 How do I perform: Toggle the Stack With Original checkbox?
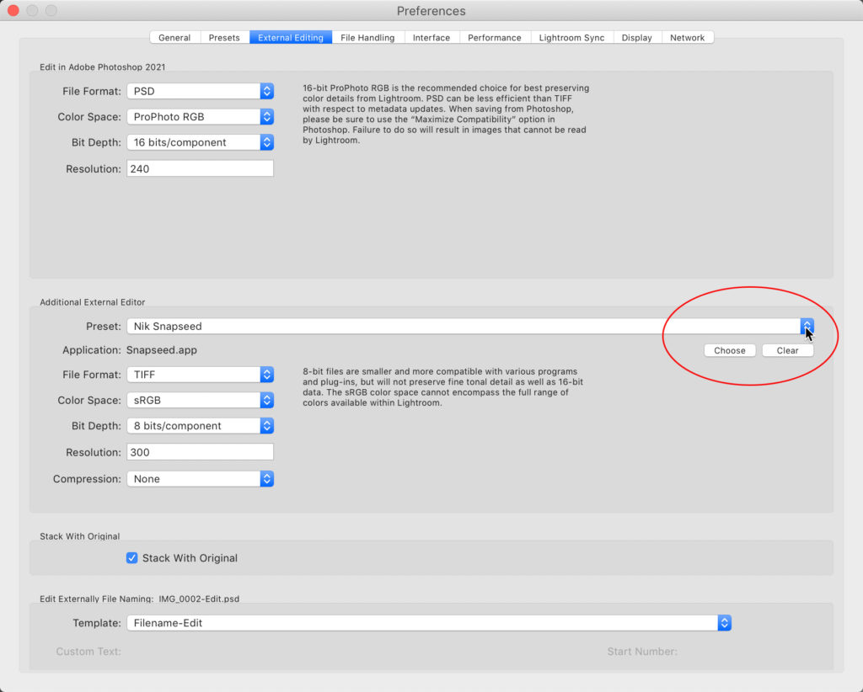(131, 558)
